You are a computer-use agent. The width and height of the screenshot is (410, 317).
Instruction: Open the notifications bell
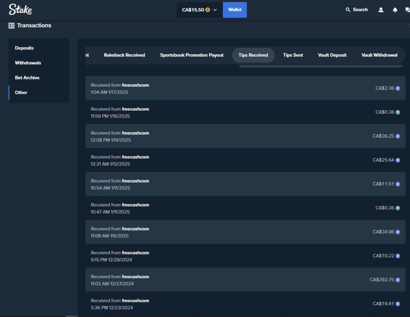point(395,10)
